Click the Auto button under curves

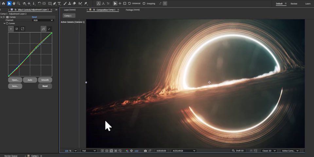(x=30, y=80)
